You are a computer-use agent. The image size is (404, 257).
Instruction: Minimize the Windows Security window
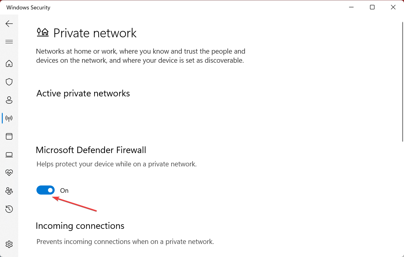point(351,7)
